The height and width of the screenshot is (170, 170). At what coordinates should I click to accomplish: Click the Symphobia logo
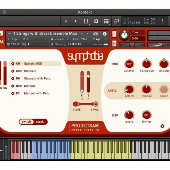(85, 57)
